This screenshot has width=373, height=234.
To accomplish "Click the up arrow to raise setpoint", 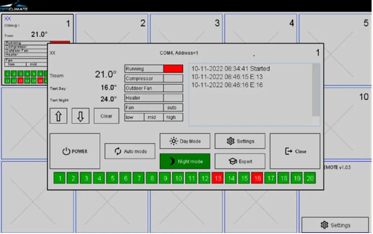I will click(58, 116).
